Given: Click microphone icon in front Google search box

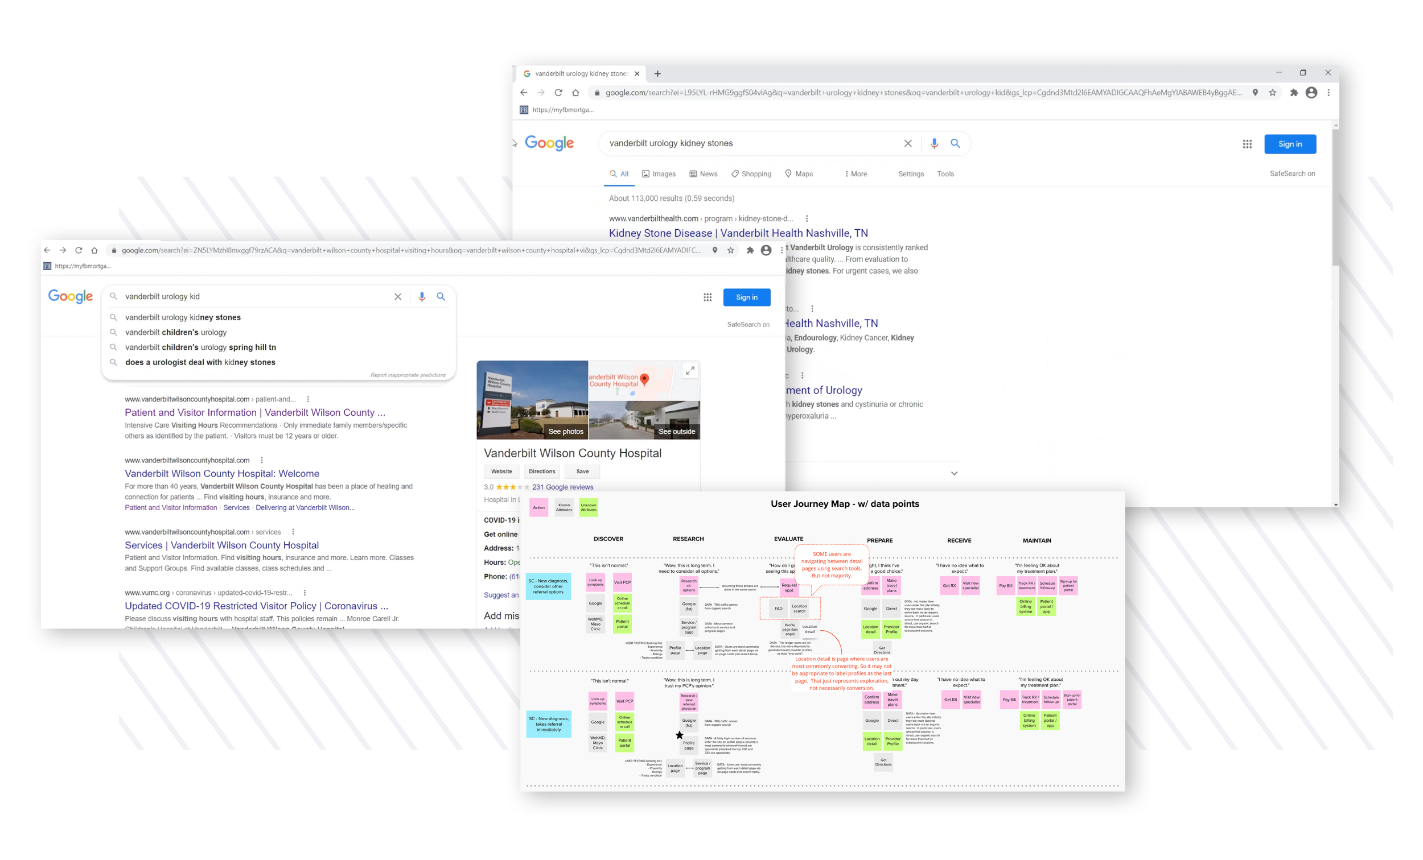Looking at the screenshot, I should 422,297.
